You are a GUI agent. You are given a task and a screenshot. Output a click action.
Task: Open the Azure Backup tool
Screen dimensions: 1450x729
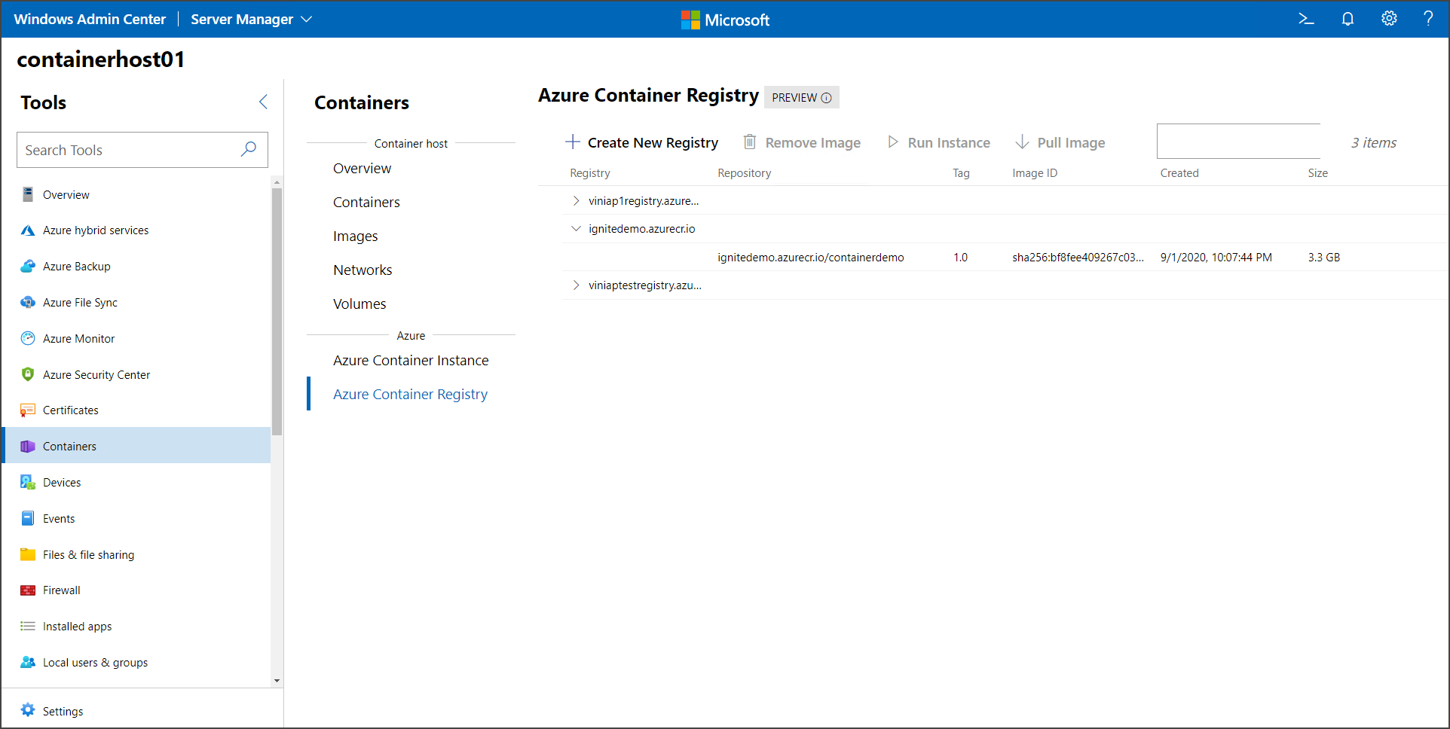[x=75, y=266]
